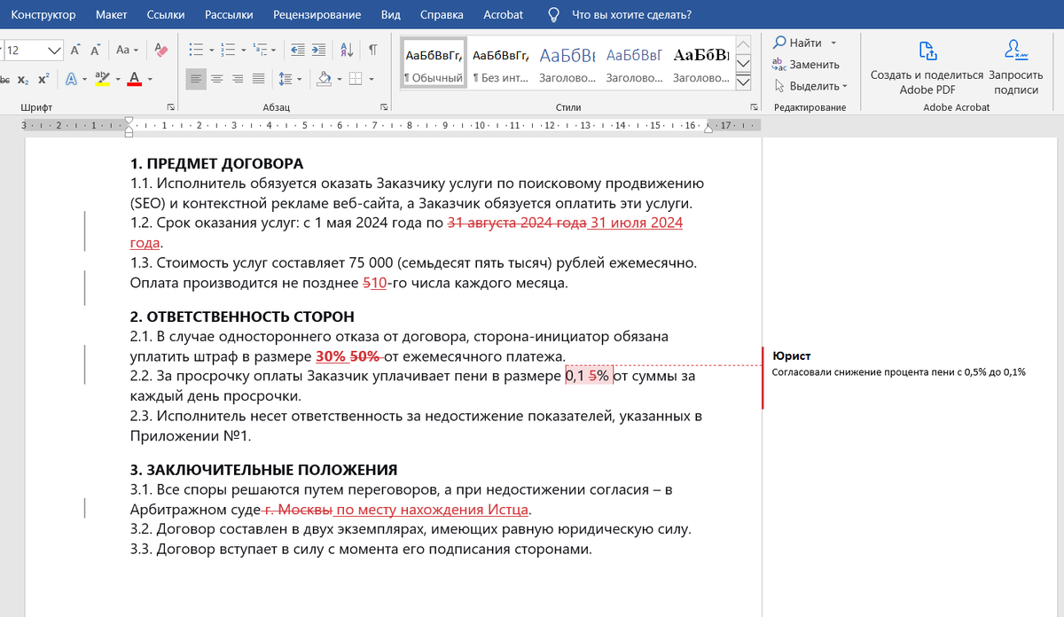Open the Стили pane launcher
Image resolution: width=1064 pixels, height=617 pixels.
coord(755,107)
